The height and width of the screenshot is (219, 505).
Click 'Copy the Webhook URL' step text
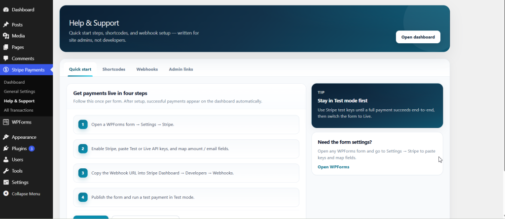pyautogui.click(x=163, y=173)
